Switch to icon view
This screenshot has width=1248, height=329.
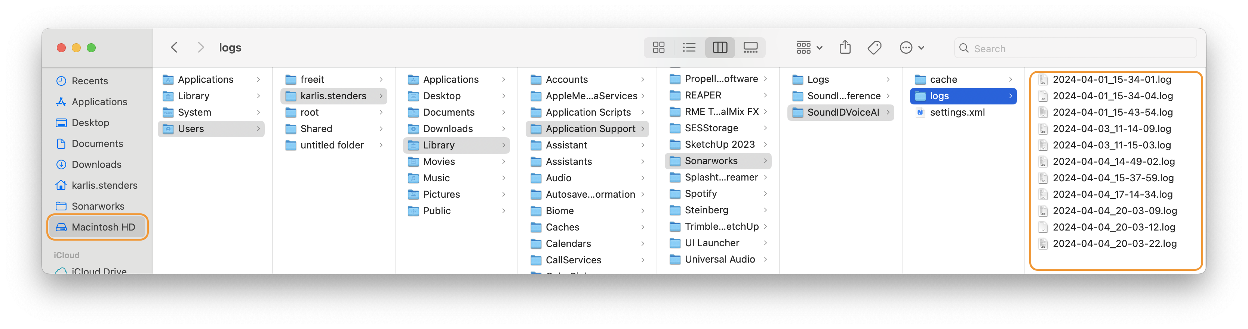[x=658, y=47]
